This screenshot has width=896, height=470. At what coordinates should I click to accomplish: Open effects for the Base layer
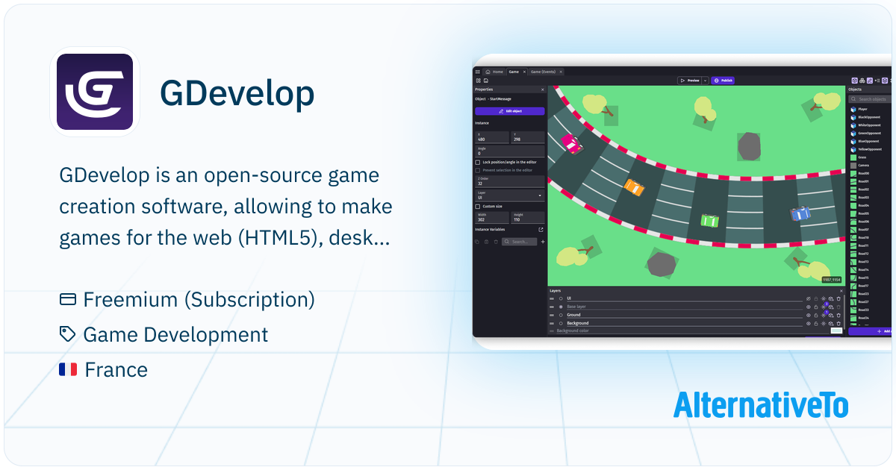824,307
